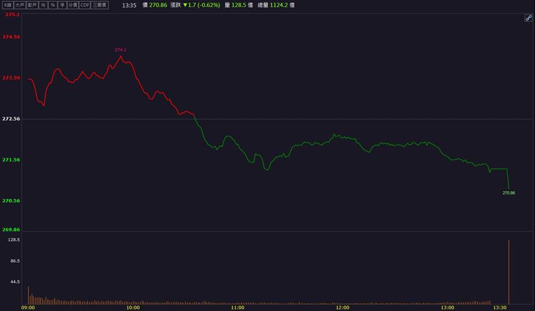Click the 12:00 time axis label
535x311 pixels.
(343, 307)
